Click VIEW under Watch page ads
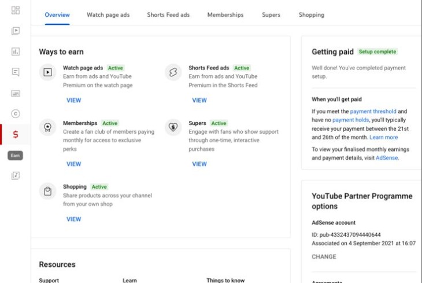The width and height of the screenshot is (422, 283). (x=74, y=100)
